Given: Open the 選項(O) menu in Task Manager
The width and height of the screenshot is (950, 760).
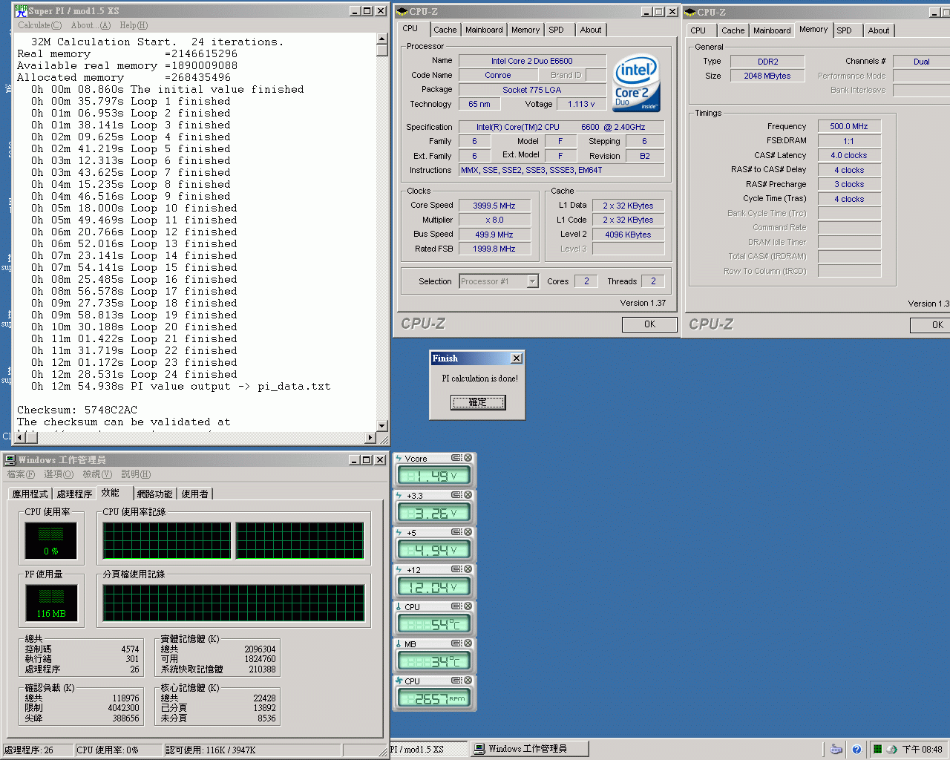Looking at the screenshot, I should click(x=59, y=474).
